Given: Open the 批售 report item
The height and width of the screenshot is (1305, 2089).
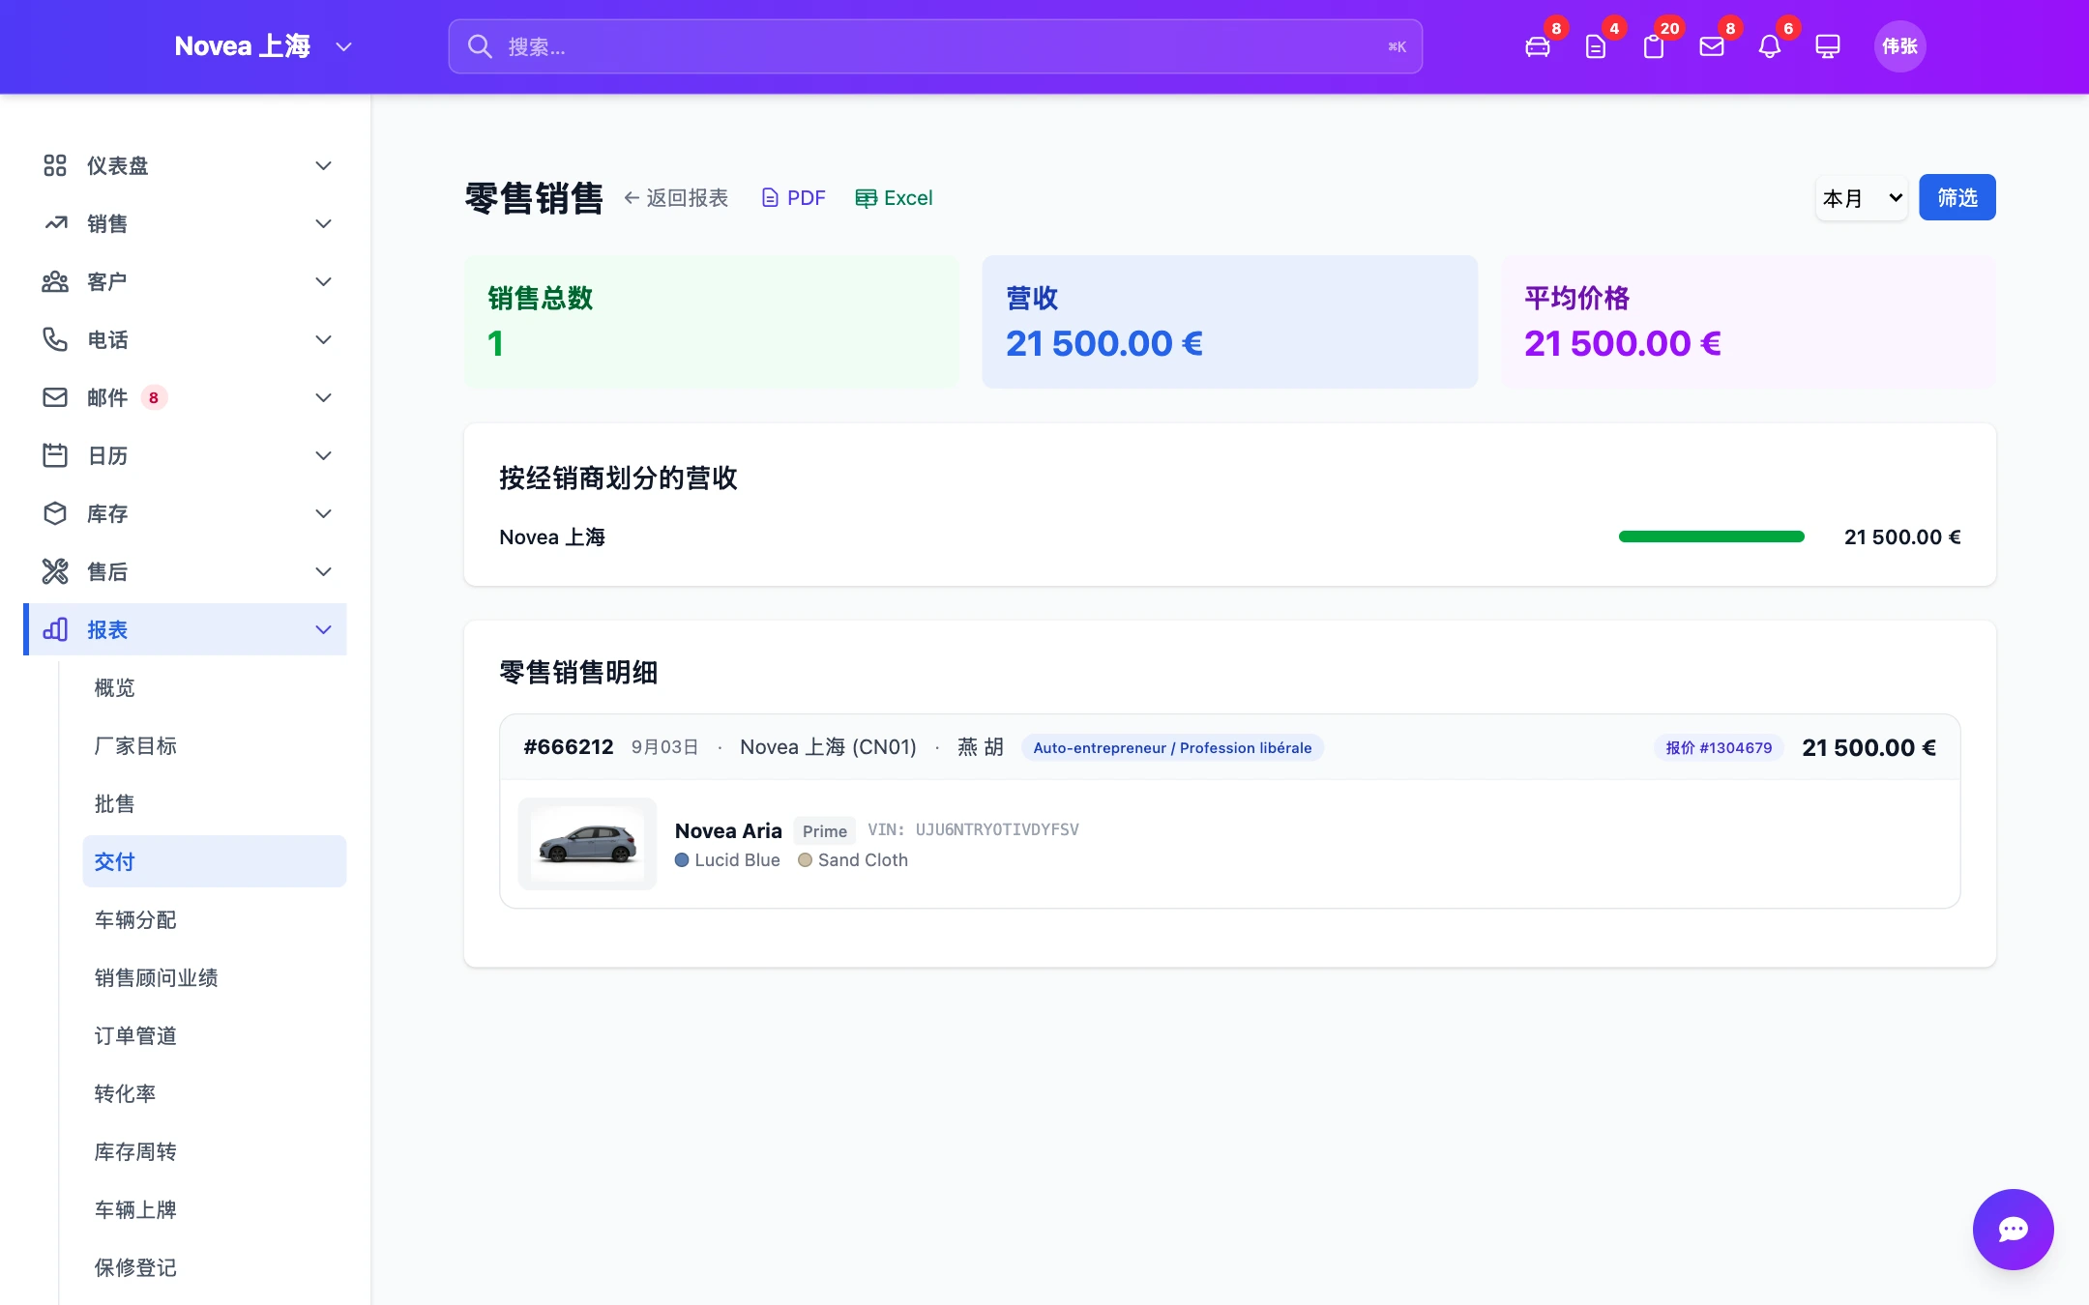Looking at the screenshot, I should coord(214,803).
